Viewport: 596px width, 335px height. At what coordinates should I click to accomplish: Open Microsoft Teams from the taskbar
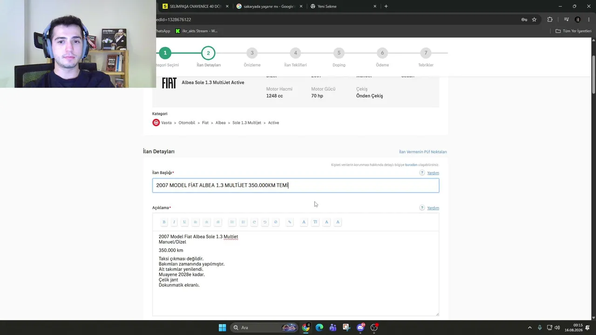[x=332, y=328]
